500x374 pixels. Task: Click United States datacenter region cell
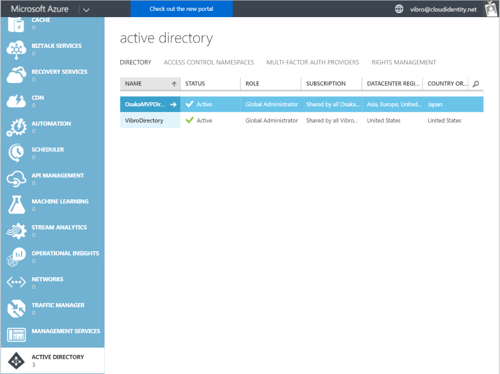coord(384,120)
